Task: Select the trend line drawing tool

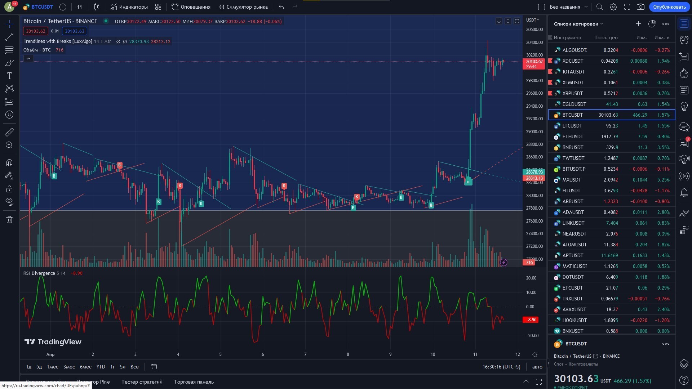Action: pyautogui.click(x=9, y=36)
